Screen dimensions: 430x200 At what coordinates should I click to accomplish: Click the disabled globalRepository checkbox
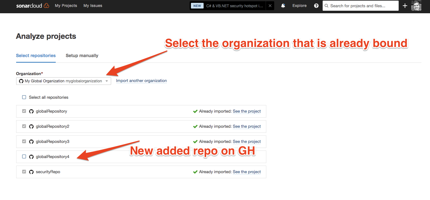point(24,111)
